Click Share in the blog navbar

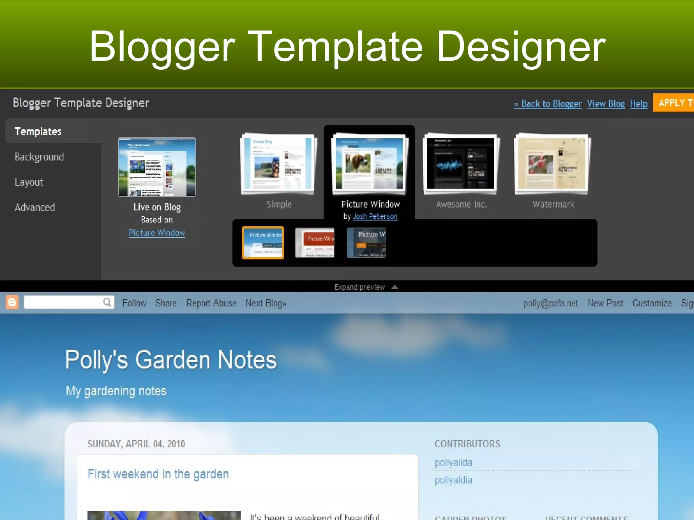[166, 303]
